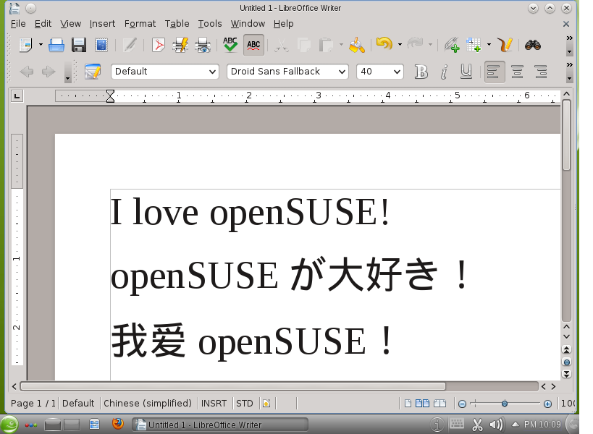The height and width of the screenshot is (434, 593).
Task: Expand the Droid Sans Fallback font dropdown
Action: (x=342, y=72)
